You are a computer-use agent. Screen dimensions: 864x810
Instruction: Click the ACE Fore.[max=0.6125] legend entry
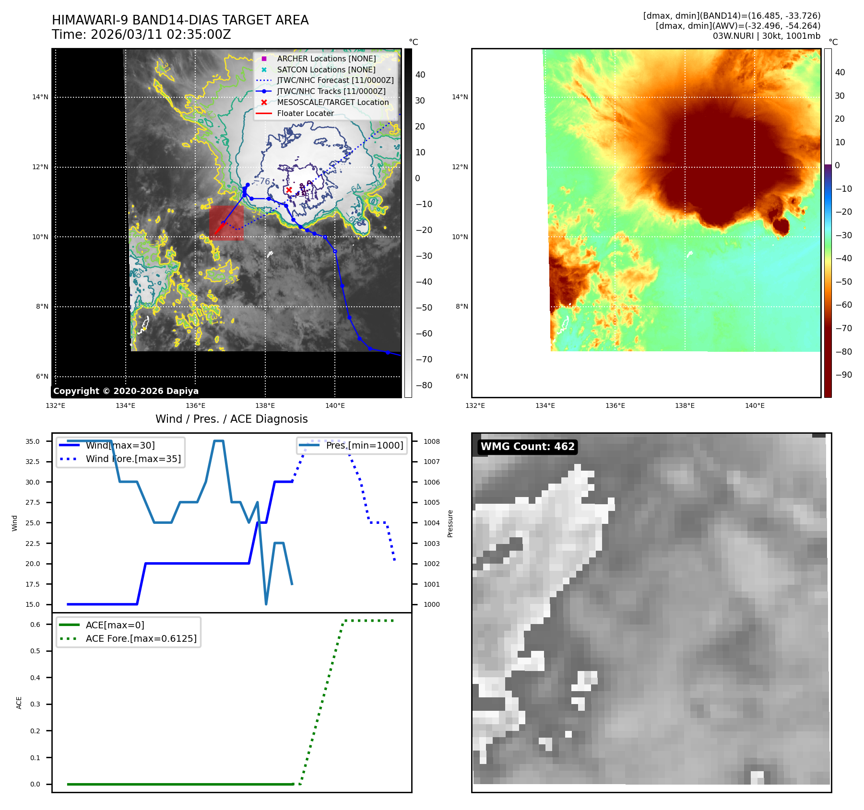pyautogui.click(x=141, y=638)
